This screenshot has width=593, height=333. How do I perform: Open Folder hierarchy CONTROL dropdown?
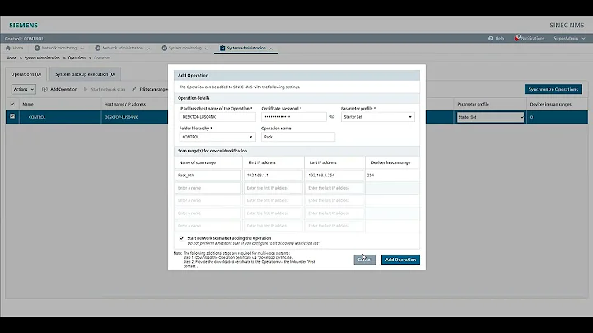coord(217,137)
